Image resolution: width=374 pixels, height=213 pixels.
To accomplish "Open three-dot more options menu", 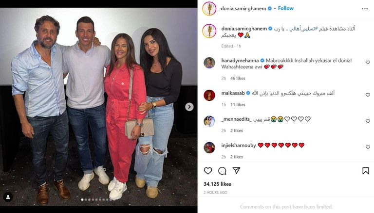I will point(365,9).
